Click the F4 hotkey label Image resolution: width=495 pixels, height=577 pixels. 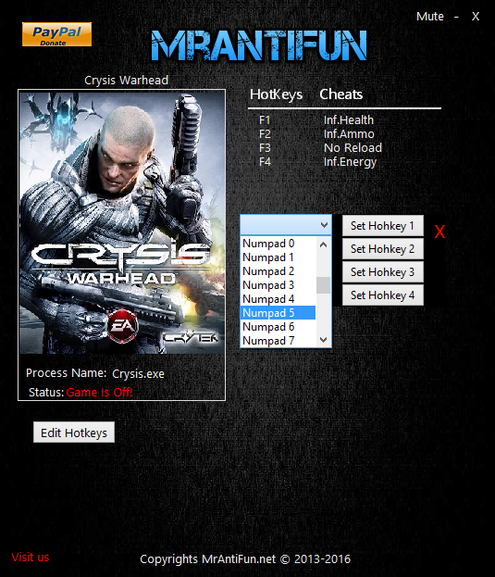coord(265,162)
